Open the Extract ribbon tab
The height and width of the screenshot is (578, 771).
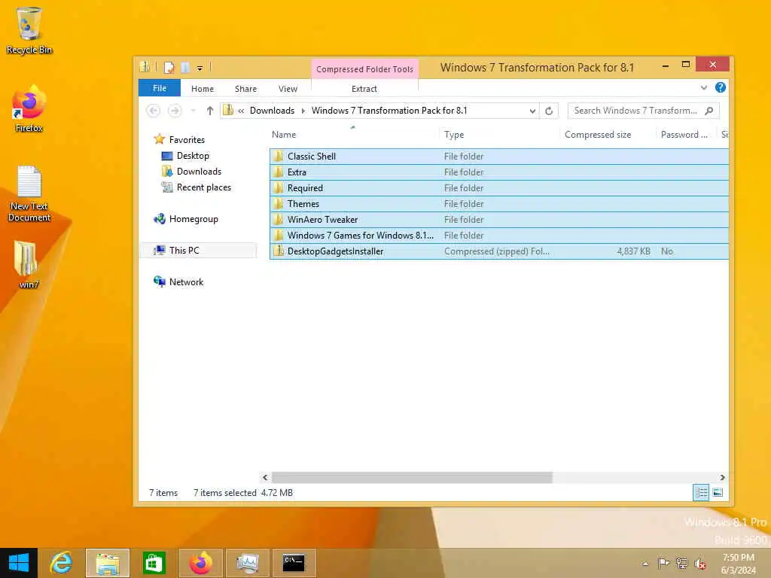(364, 89)
